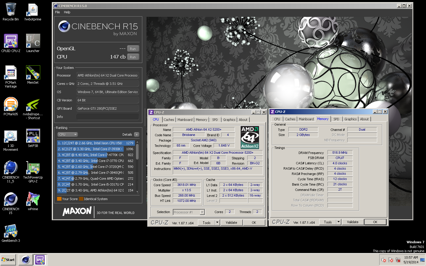Switch to Memory tab in left CPU-Z
The image size is (426, 266).
point(201,120)
